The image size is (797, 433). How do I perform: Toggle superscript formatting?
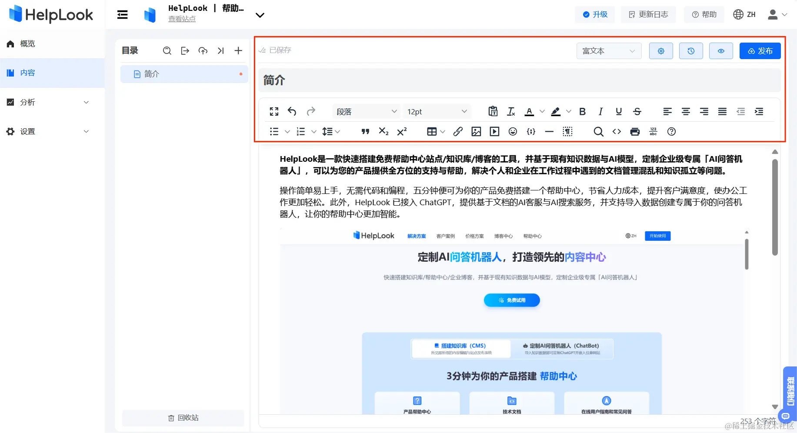click(x=402, y=132)
